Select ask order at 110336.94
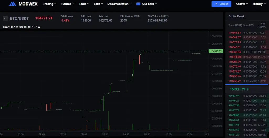The height and width of the screenshot is (138, 269). [x=247, y=52]
